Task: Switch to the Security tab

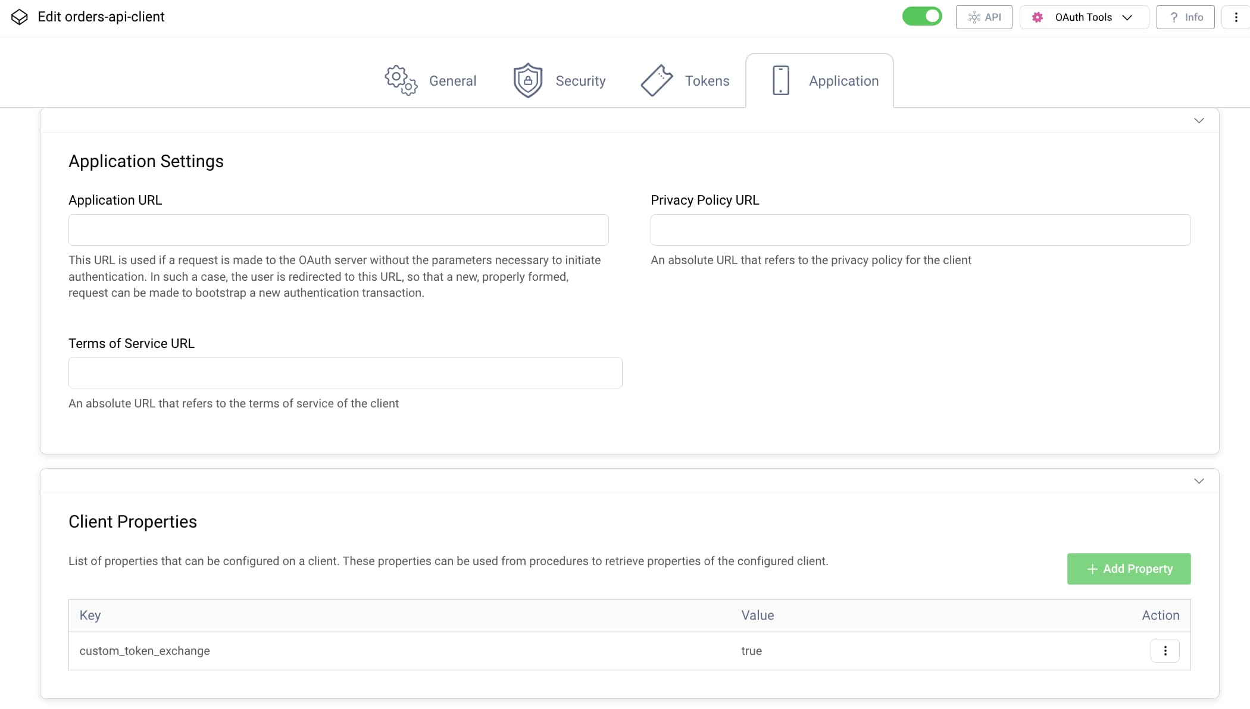Action: pos(580,80)
